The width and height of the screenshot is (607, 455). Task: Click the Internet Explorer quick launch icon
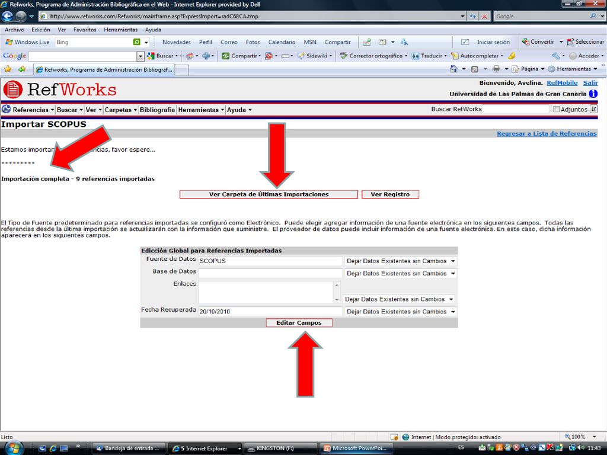[53, 448]
